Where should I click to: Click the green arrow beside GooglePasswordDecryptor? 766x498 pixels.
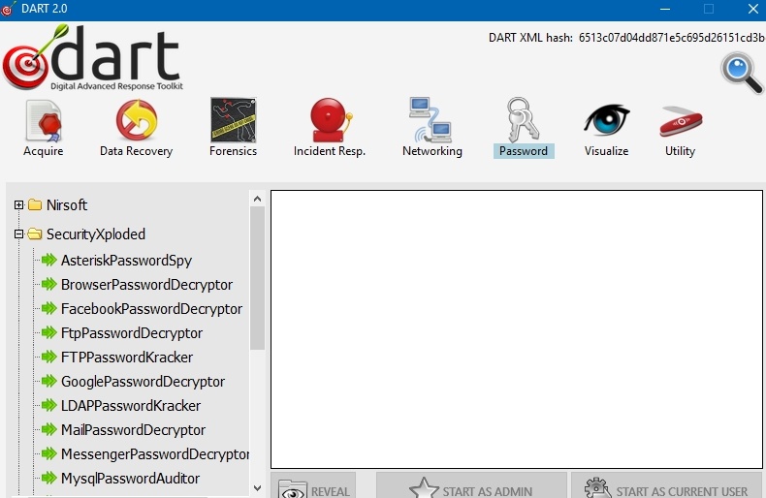coord(48,381)
